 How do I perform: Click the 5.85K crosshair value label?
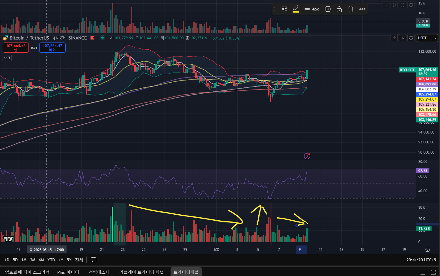pyautogui.click(x=423, y=21)
